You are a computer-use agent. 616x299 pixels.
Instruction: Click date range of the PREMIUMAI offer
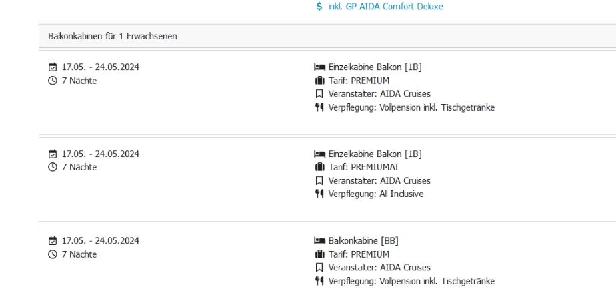pos(100,154)
